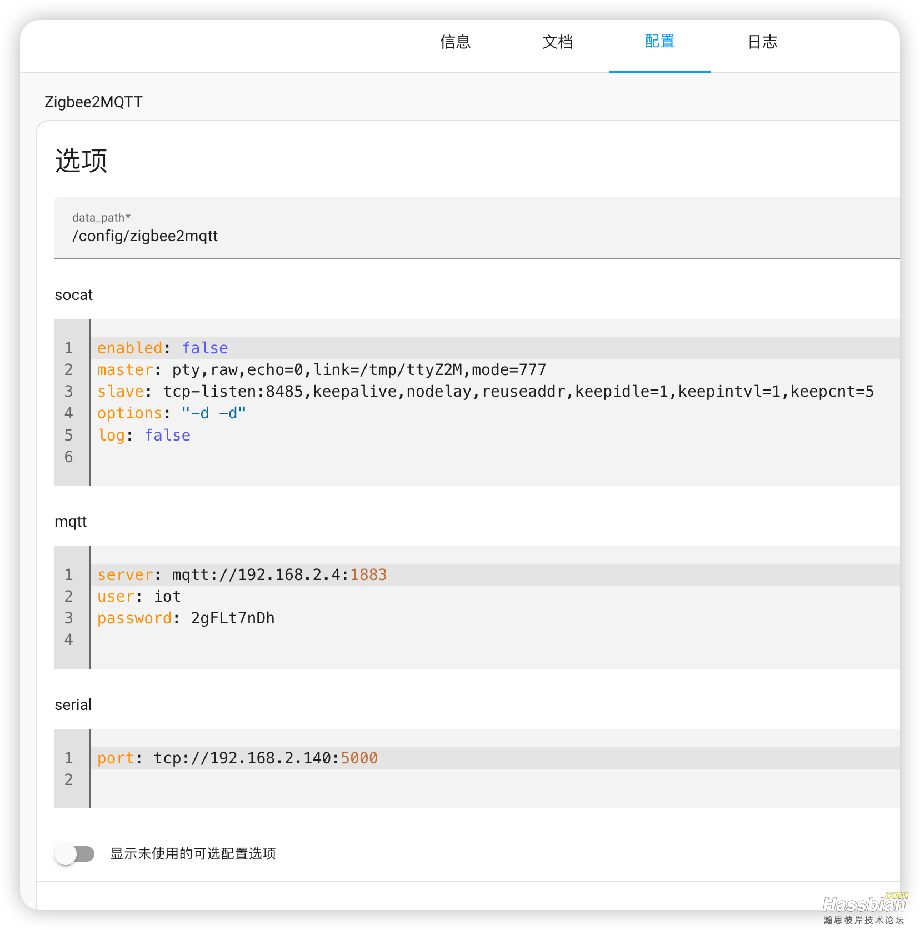This screenshot has width=920, height=930.
Task: Click the mqtt server line
Action: click(x=495, y=574)
